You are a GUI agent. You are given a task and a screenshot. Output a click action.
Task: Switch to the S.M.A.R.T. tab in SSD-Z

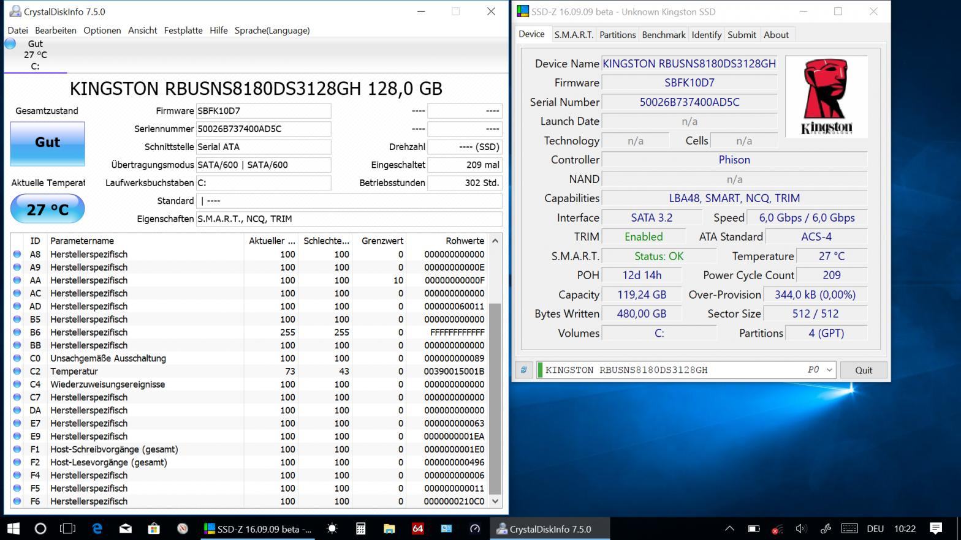(574, 35)
